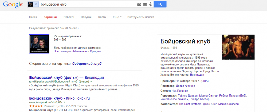This screenshot has width=267, height=112.
Task: Open the Джон Кинг composer link
Action: 210,104
